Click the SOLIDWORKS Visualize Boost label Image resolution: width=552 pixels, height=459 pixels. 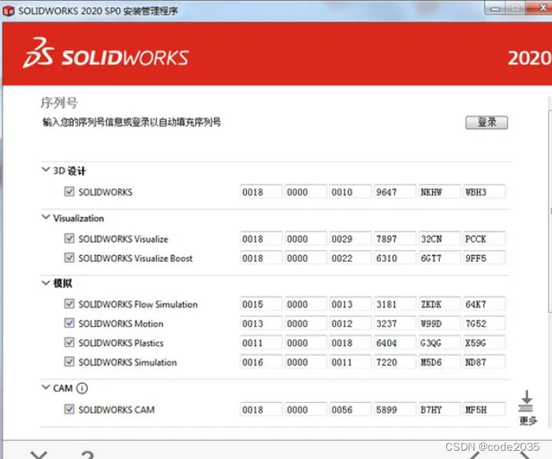136,258
